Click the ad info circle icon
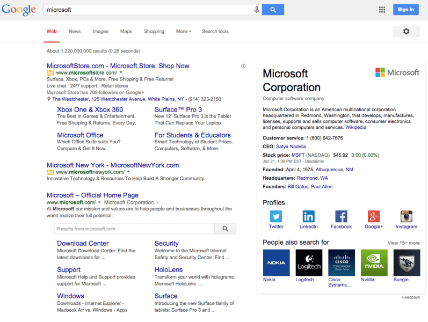The width and height of the screenshot is (428, 322). coord(243,66)
